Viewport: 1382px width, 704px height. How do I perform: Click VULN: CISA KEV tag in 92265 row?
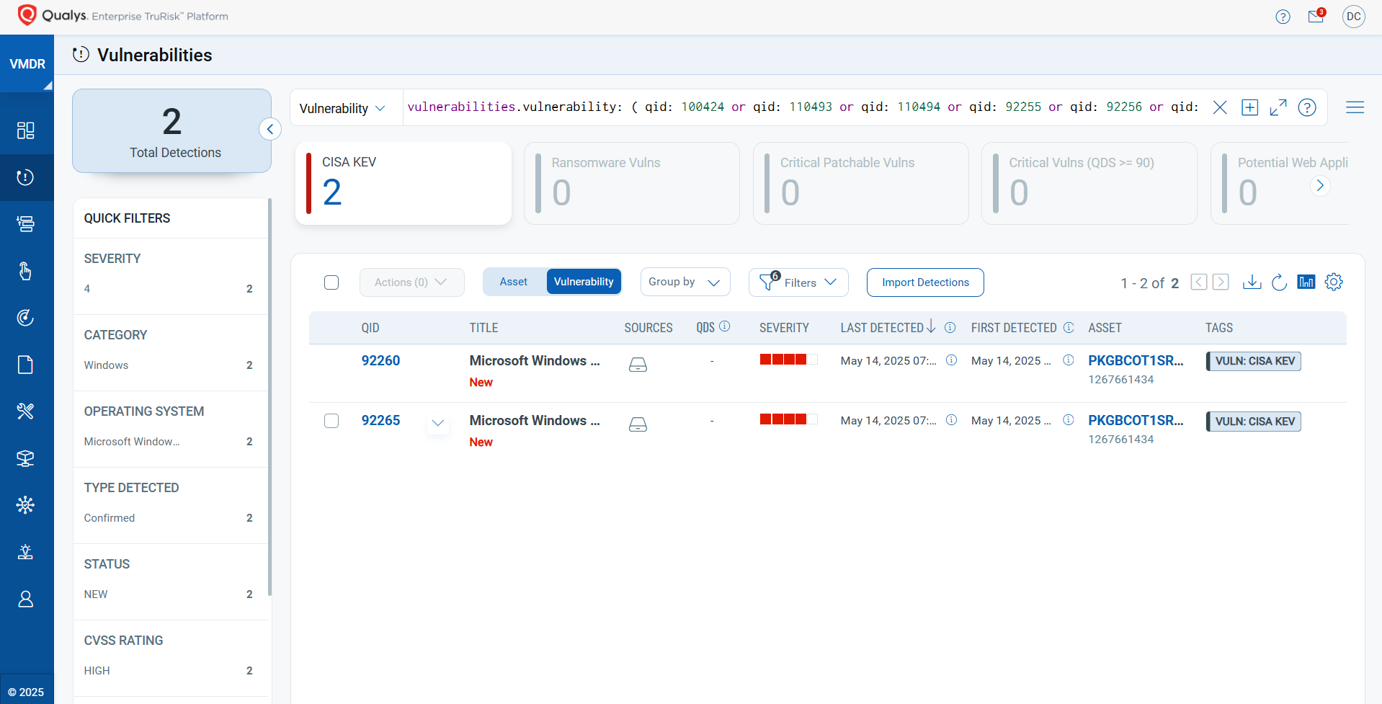(1254, 422)
